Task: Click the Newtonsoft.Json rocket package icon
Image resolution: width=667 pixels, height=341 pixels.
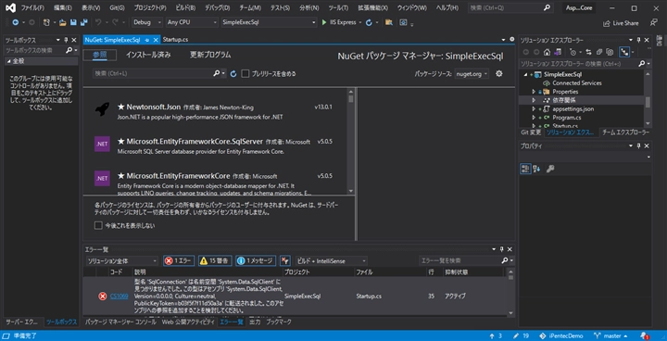Action: (102, 110)
